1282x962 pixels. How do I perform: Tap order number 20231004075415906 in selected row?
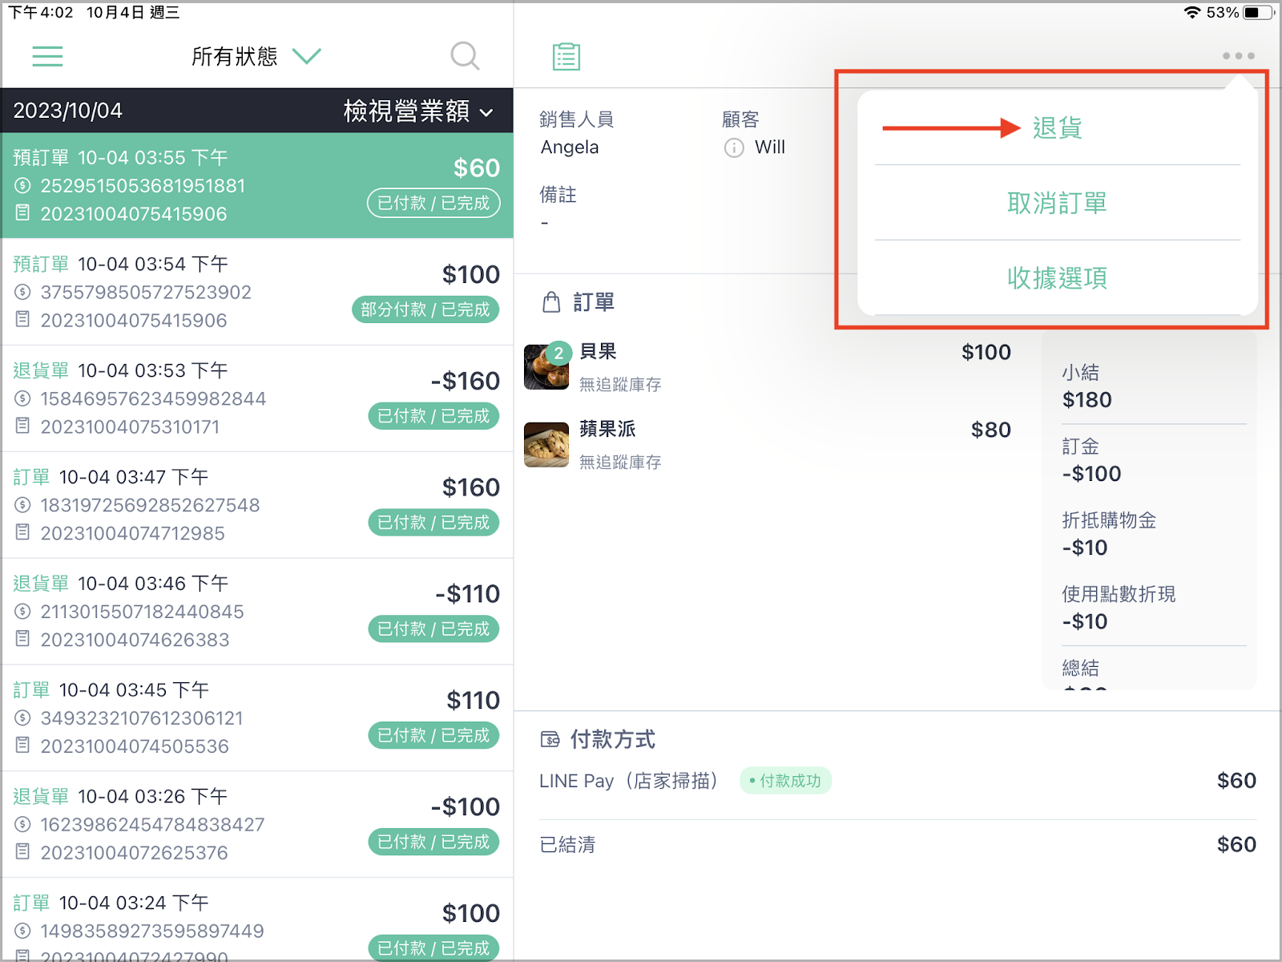(x=134, y=214)
